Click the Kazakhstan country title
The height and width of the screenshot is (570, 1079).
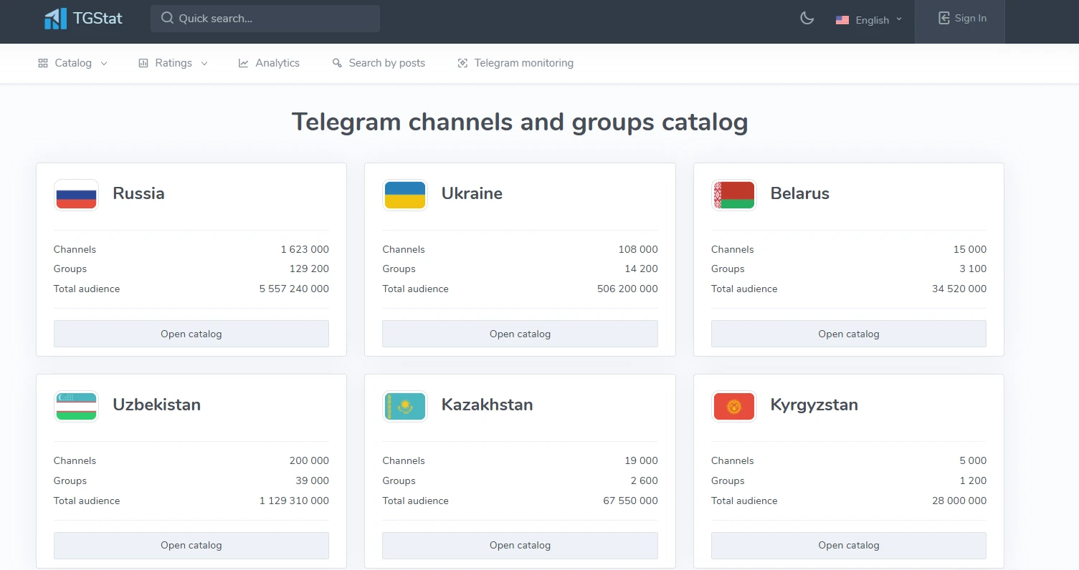[x=488, y=405]
